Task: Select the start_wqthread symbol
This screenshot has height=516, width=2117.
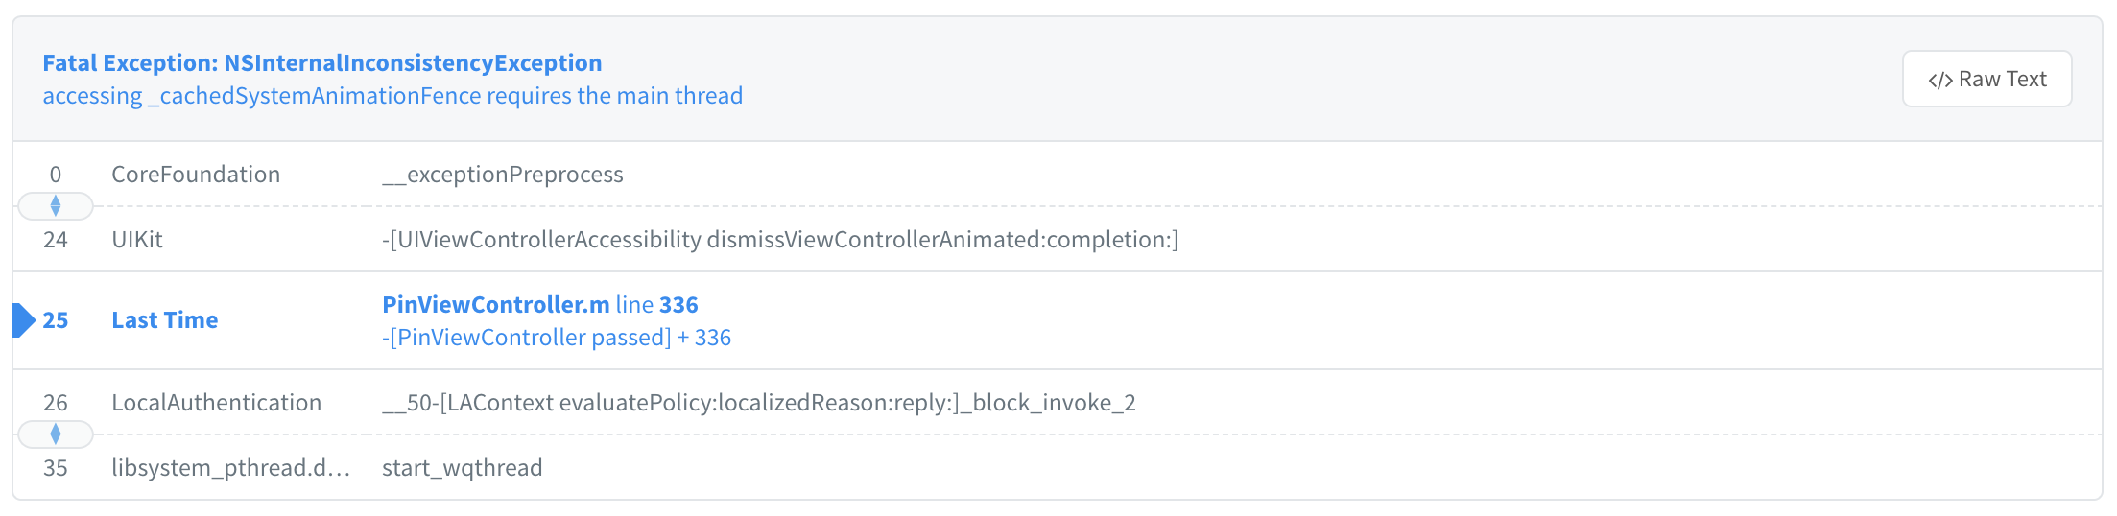Action: click(462, 468)
